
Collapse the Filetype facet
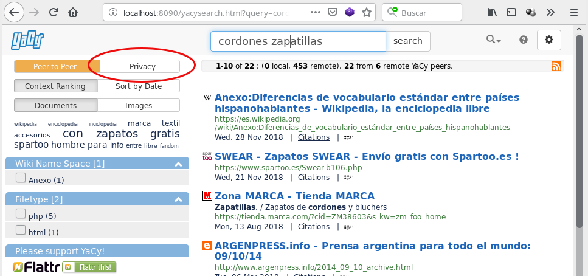click(x=179, y=199)
